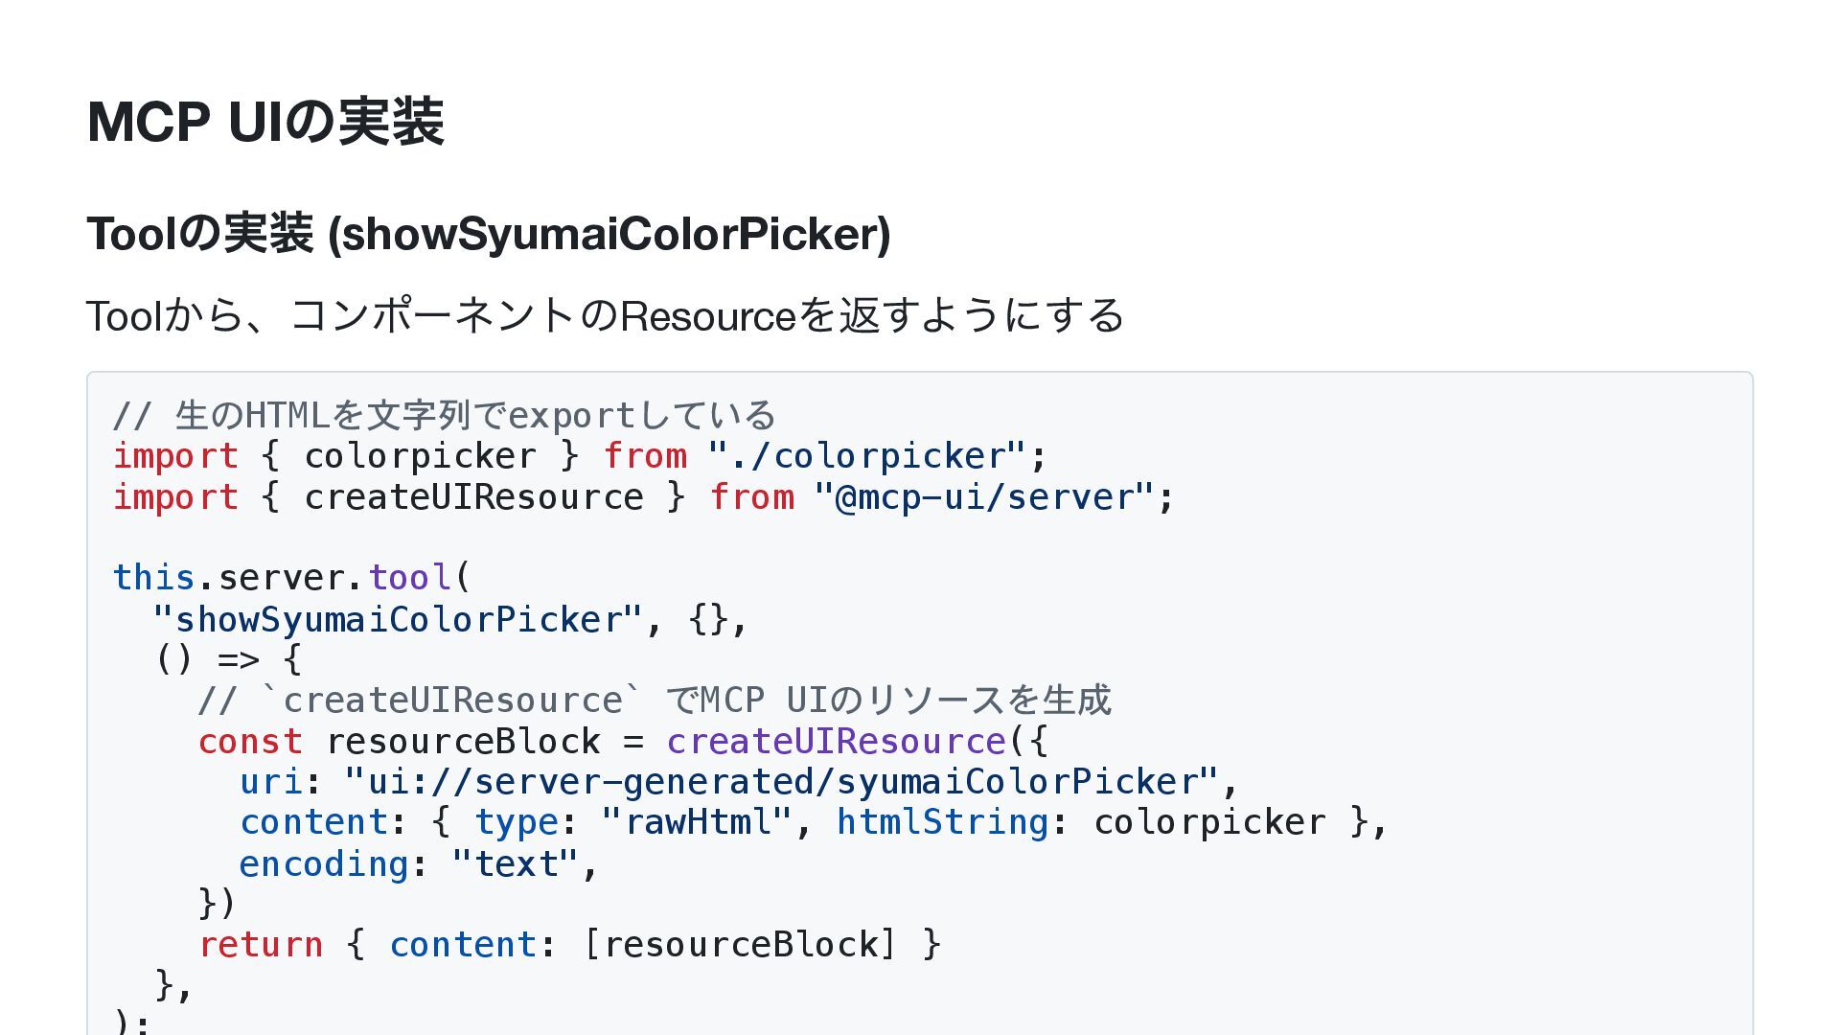Viewport: 1840px width, 1035px height.
Task: Click the "@mcp-ui/server" module string
Action: coord(984,497)
